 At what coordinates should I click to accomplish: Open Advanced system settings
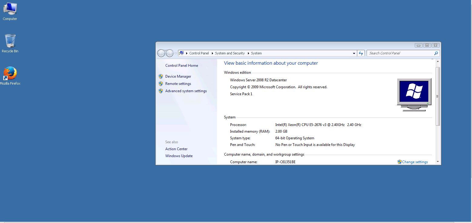[186, 91]
